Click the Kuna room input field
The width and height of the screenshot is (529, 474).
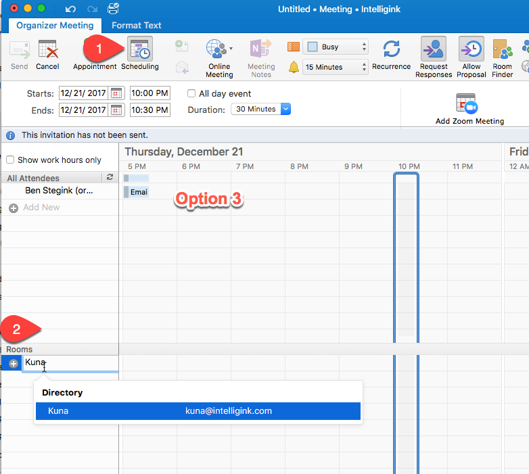70,363
